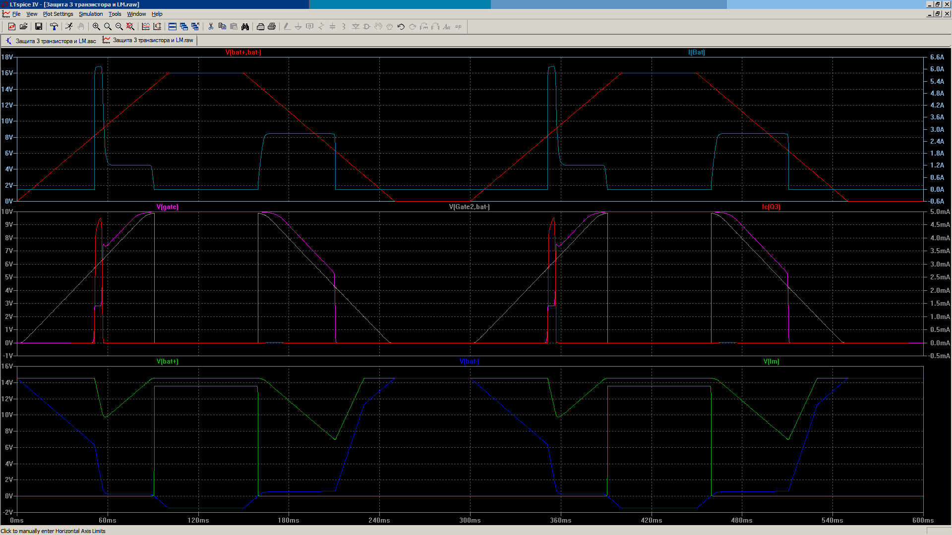Click the Ic(Q3) trace label
This screenshot has width=952, height=535.
(771, 207)
